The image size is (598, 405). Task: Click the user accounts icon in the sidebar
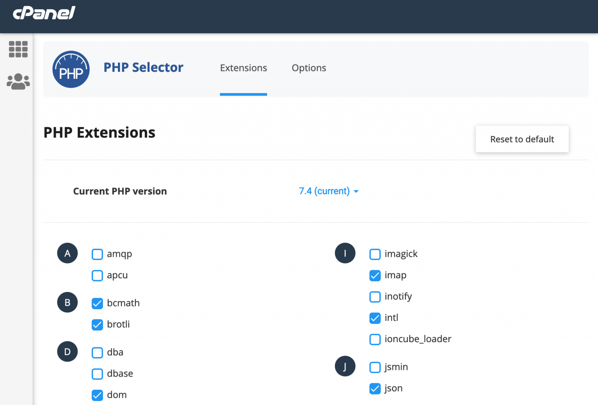coord(18,81)
